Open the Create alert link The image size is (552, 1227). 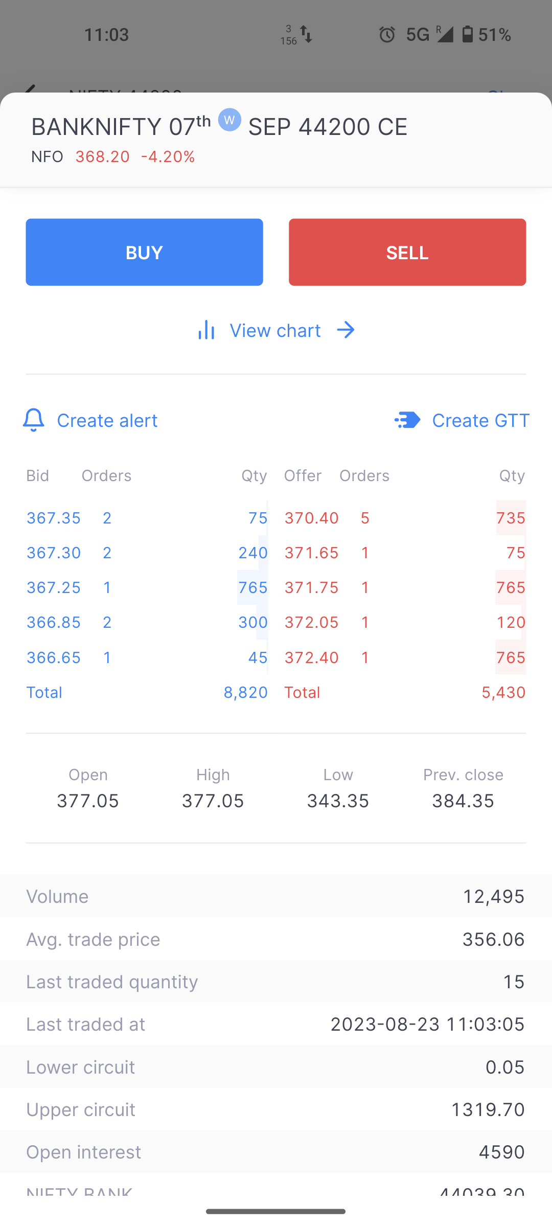[90, 420]
